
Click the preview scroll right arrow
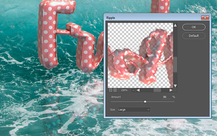(x=171, y=90)
